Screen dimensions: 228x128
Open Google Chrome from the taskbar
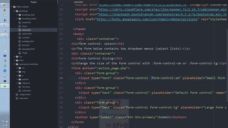[x=5, y=5]
